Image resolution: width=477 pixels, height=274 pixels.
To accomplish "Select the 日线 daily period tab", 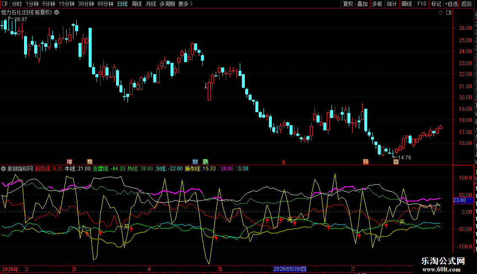I will coord(122,4).
